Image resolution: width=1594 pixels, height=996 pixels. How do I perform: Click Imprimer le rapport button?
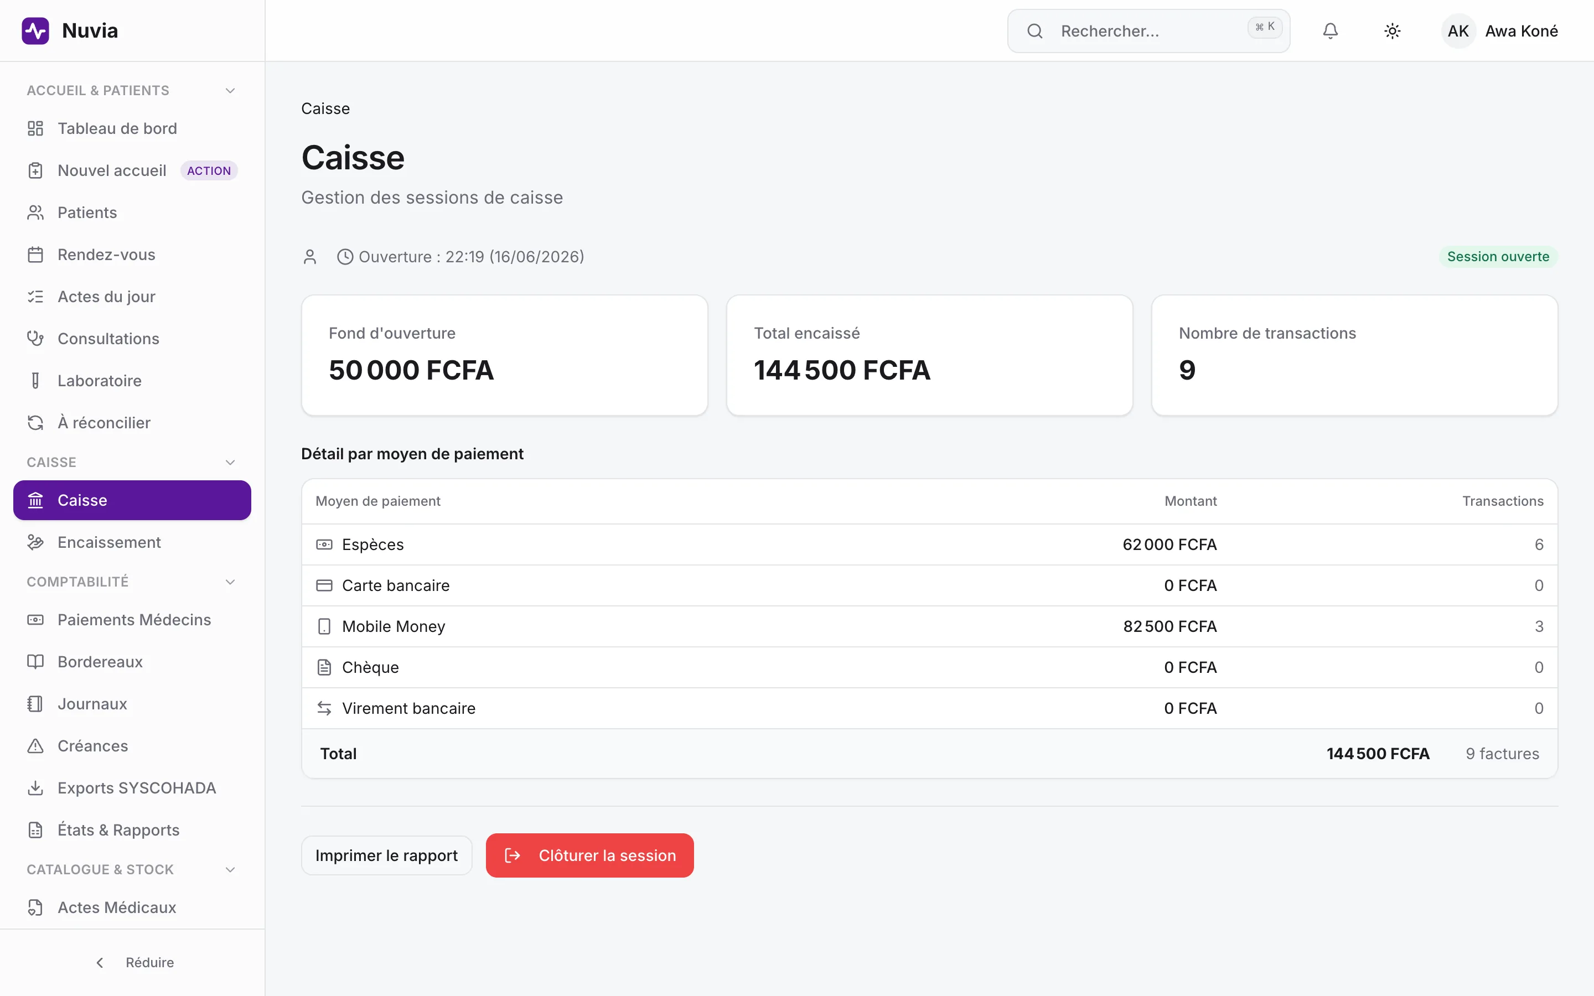(x=387, y=855)
